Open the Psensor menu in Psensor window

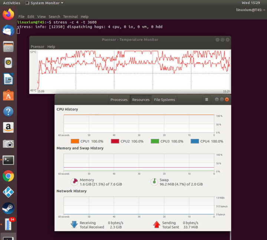pyautogui.click(x=37, y=47)
